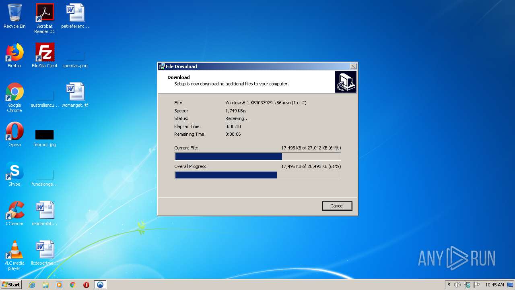Select VLC media player shortcut
Image resolution: width=515 pixels, height=290 pixels.
coord(14,256)
